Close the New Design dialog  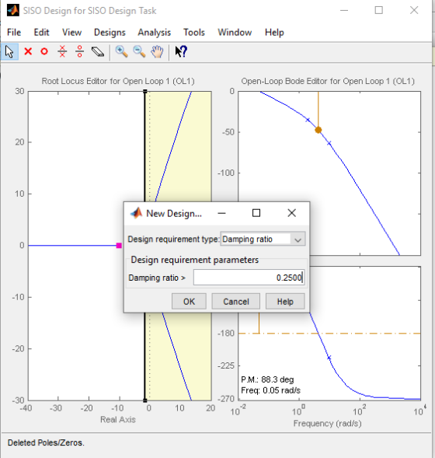tap(292, 213)
